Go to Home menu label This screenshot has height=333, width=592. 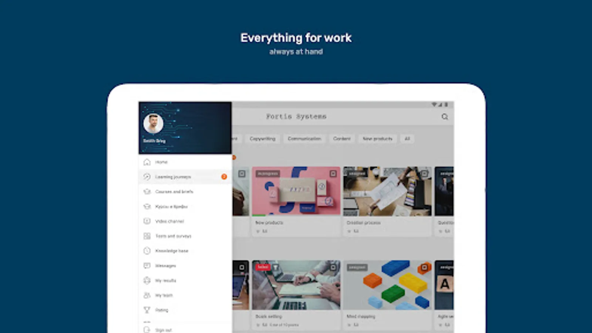(161, 162)
